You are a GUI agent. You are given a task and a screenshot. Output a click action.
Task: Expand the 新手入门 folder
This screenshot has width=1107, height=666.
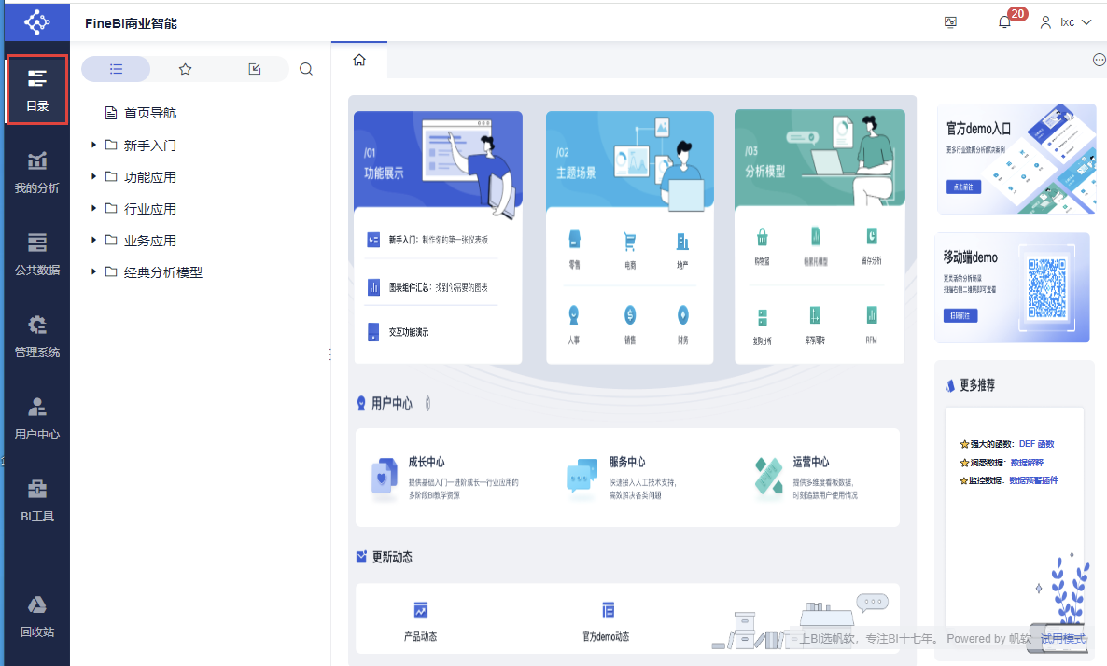coord(93,145)
